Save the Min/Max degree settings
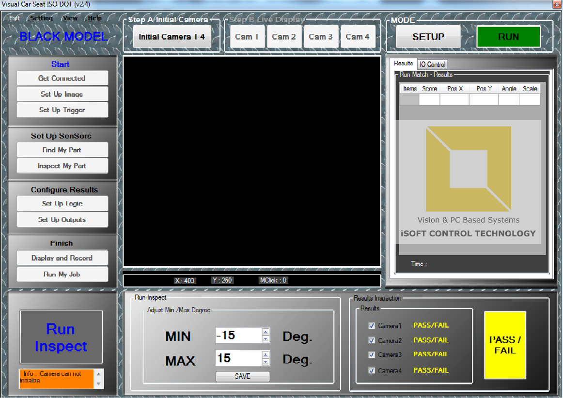Screen dimensions: 563x398 (x=242, y=376)
